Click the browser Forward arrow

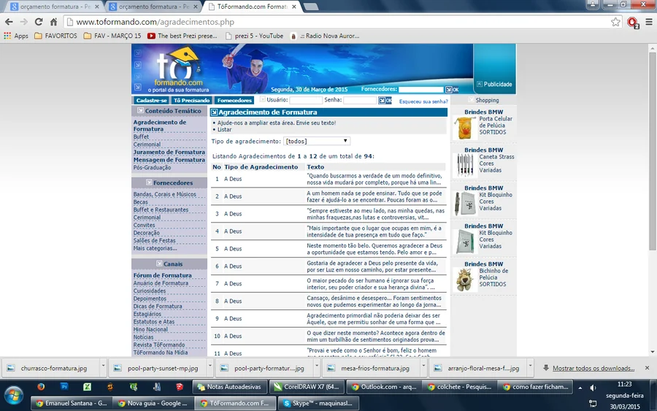pos(24,22)
